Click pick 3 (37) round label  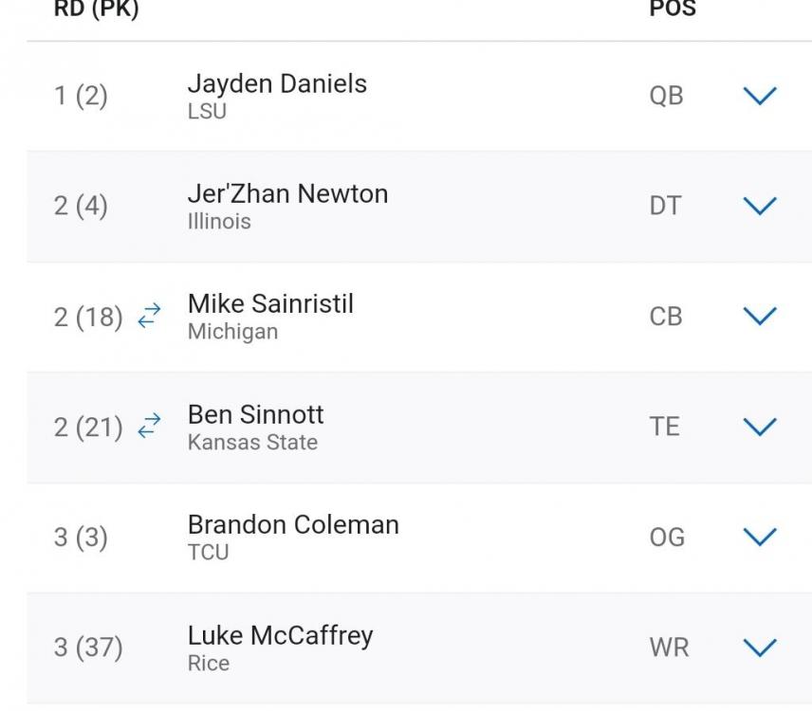pos(88,648)
